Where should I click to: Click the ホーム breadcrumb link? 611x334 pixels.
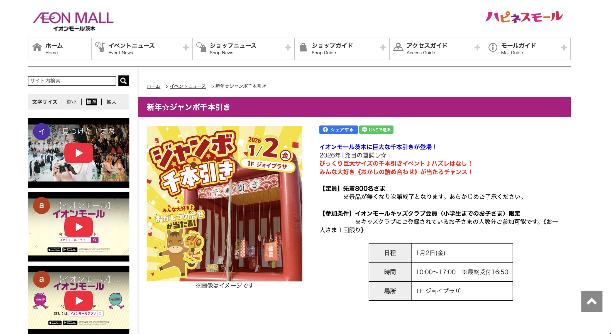[153, 86]
